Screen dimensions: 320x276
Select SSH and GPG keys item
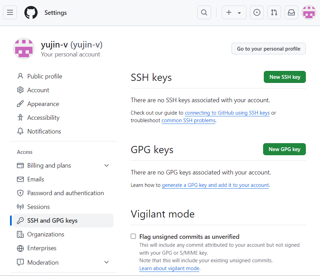tap(63, 221)
